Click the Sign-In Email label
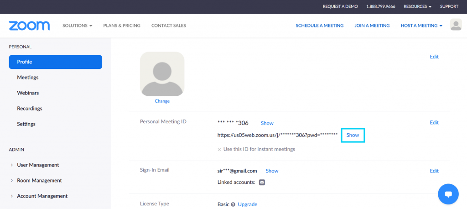This screenshot has height=209, width=467. [x=155, y=170]
